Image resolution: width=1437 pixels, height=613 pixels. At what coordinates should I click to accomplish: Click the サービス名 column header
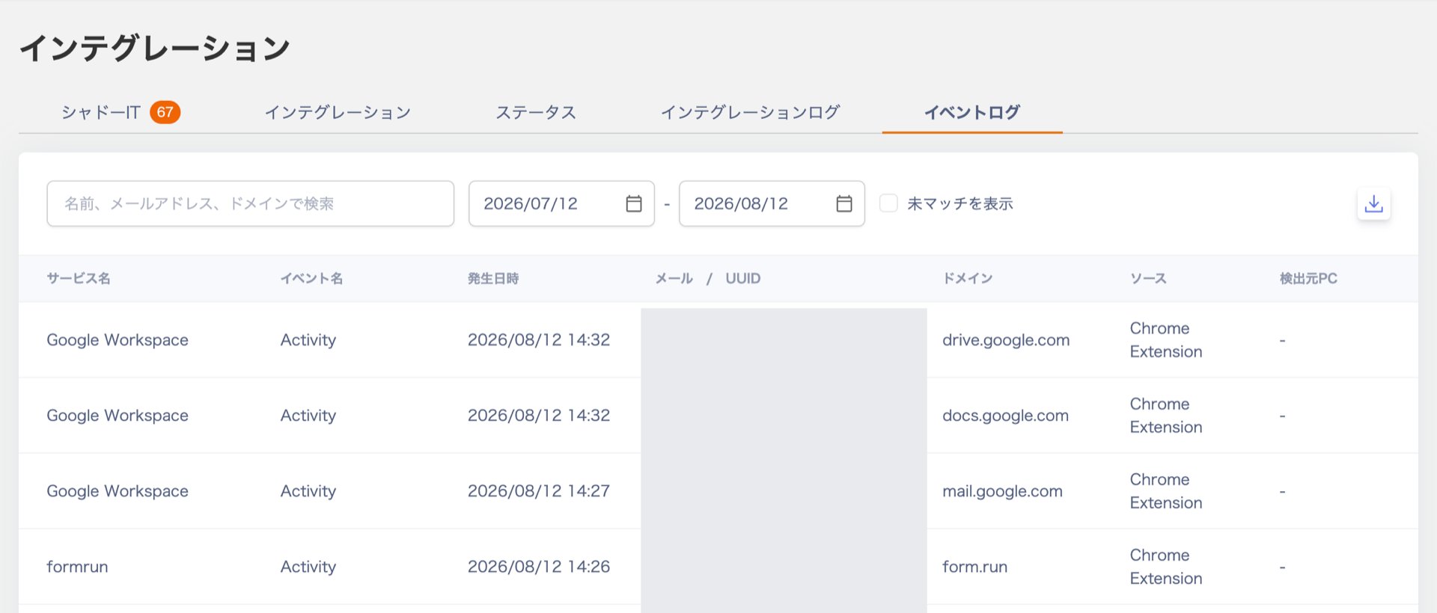tap(79, 278)
